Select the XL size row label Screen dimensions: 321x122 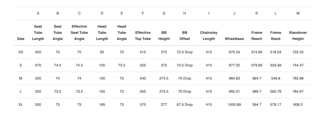click(x=21, y=105)
